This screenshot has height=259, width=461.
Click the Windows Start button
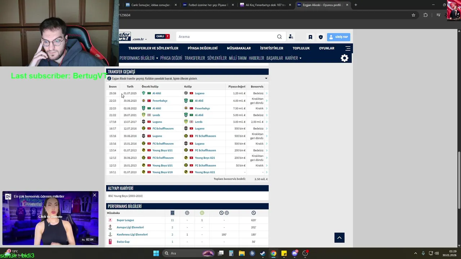(x=156, y=253)
